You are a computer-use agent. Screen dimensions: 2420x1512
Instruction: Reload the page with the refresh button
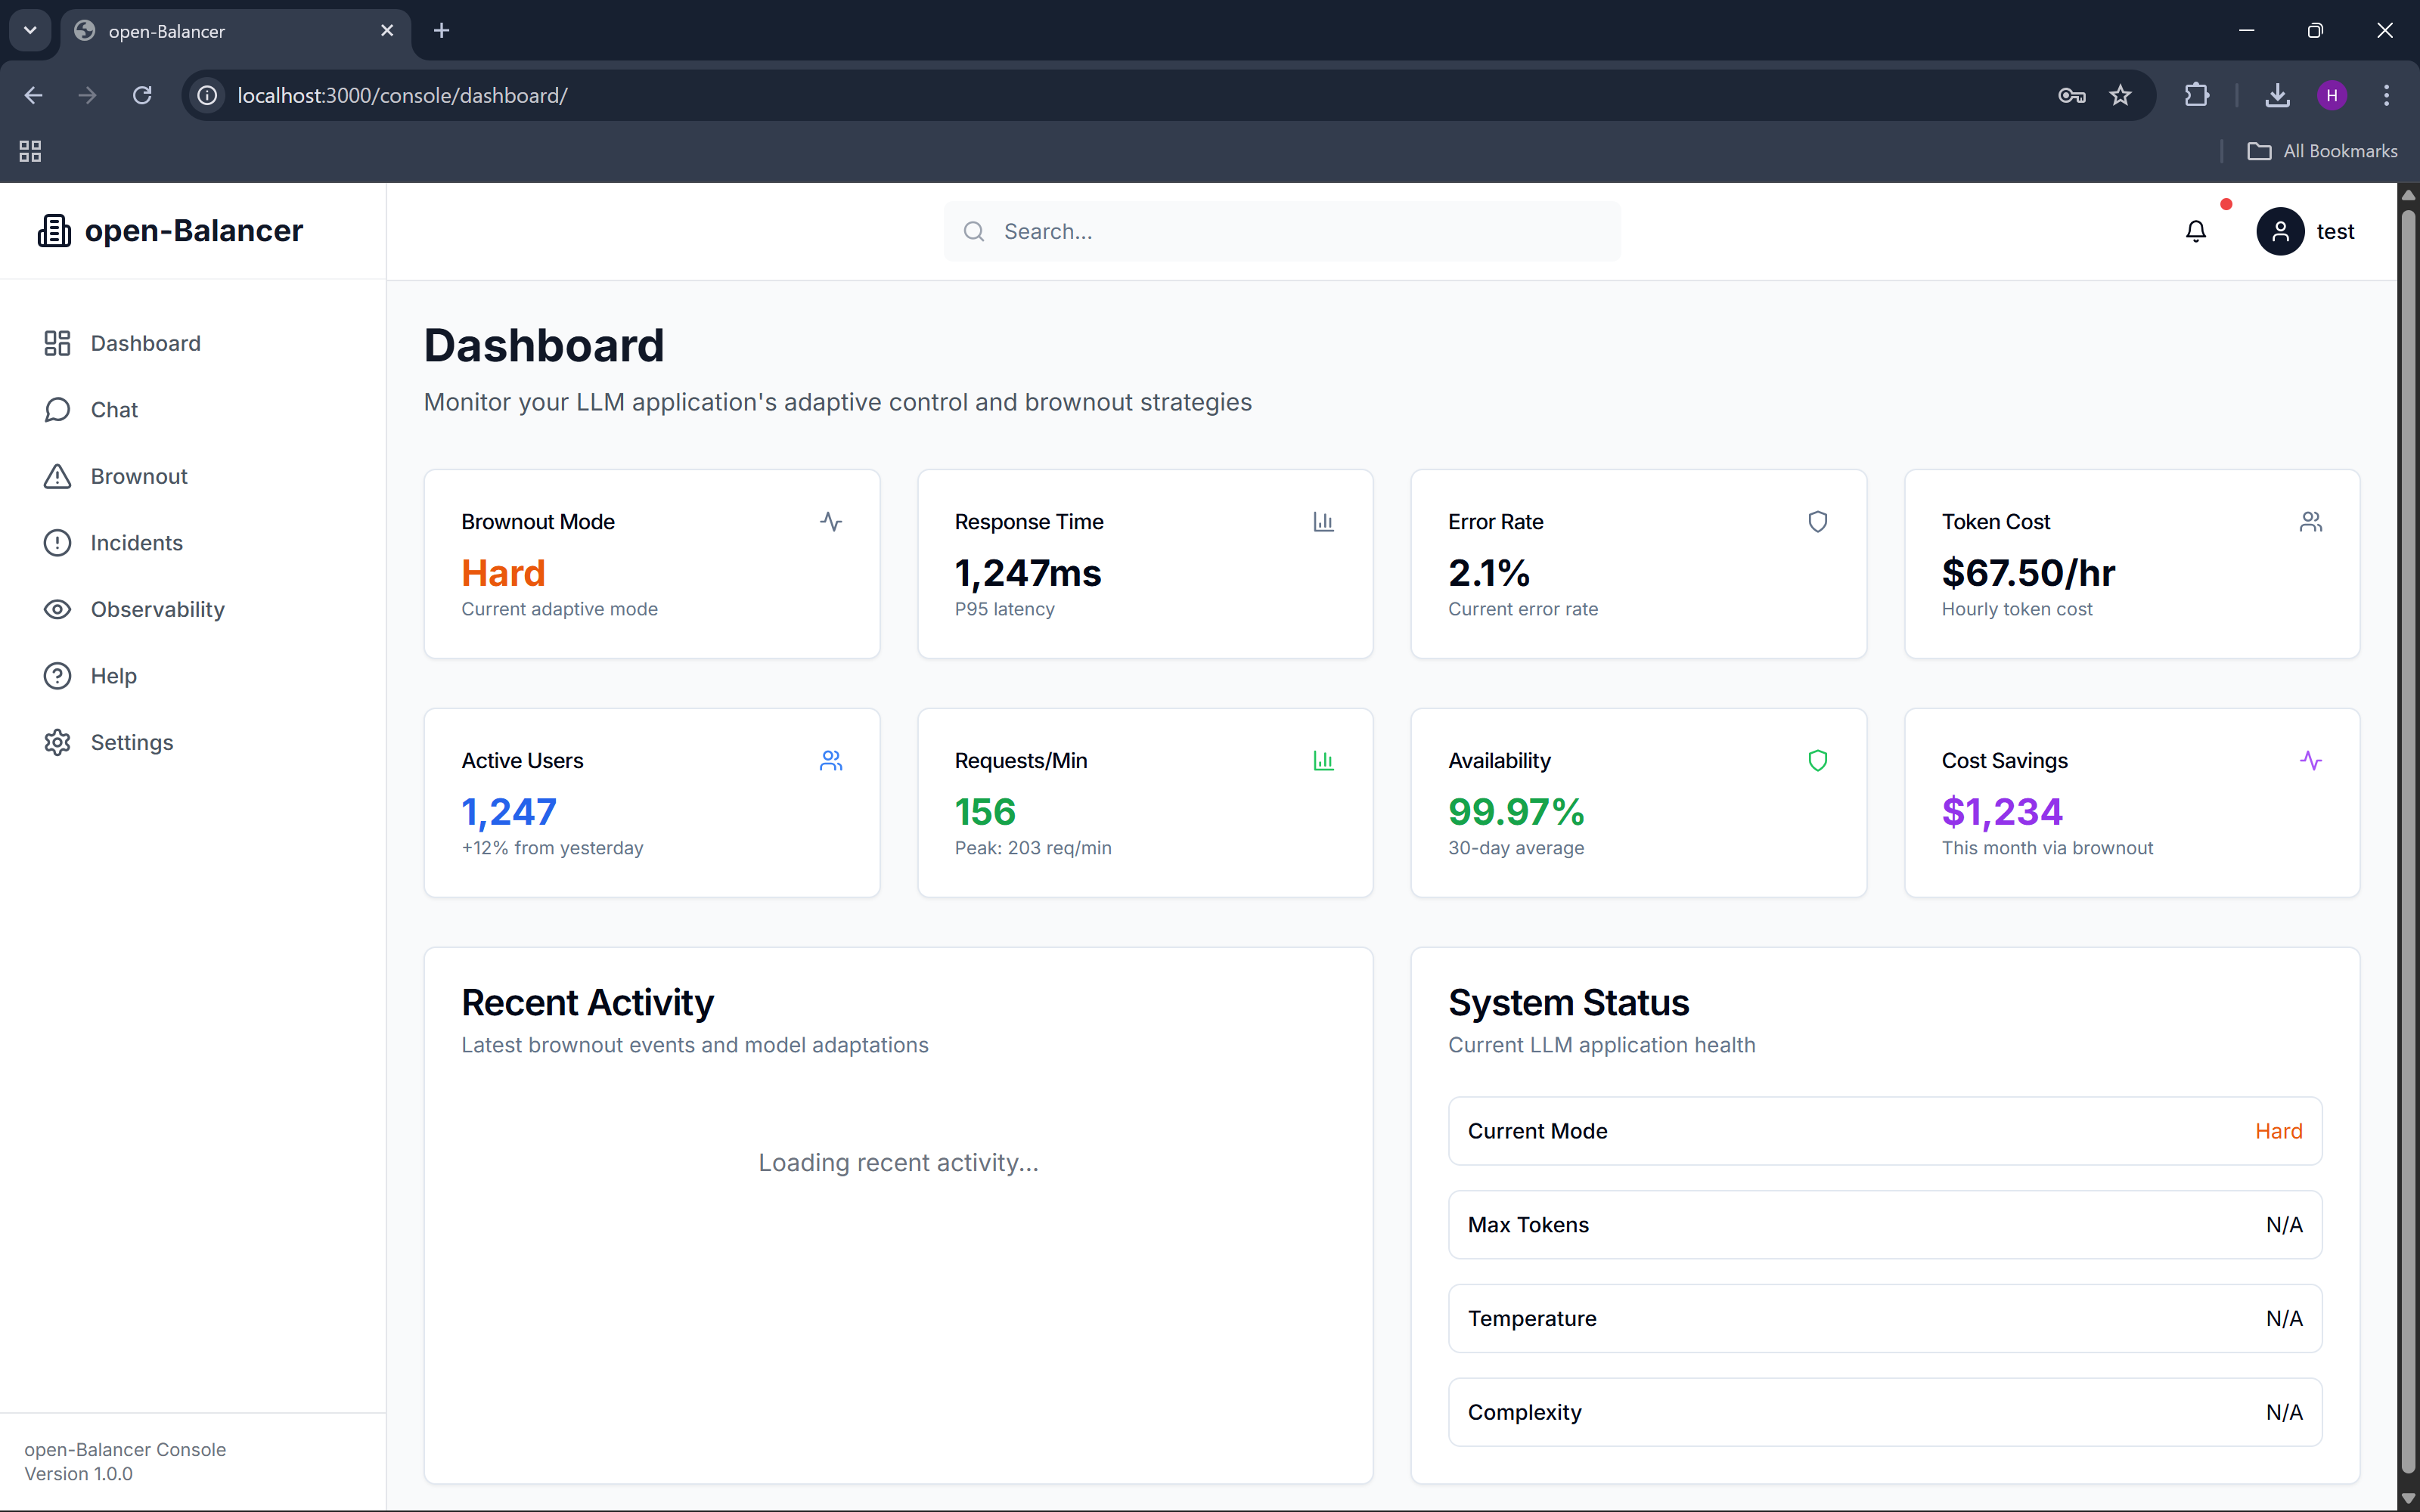142,95
